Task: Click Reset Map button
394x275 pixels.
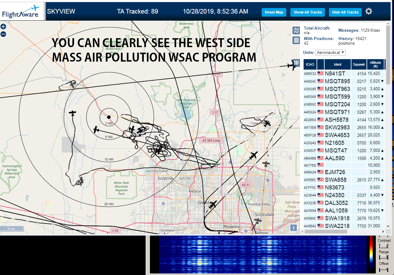Action: click(274, 12)
